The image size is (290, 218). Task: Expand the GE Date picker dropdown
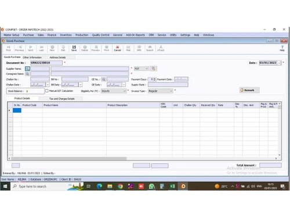pyautogui.click(x=124, y=85)
